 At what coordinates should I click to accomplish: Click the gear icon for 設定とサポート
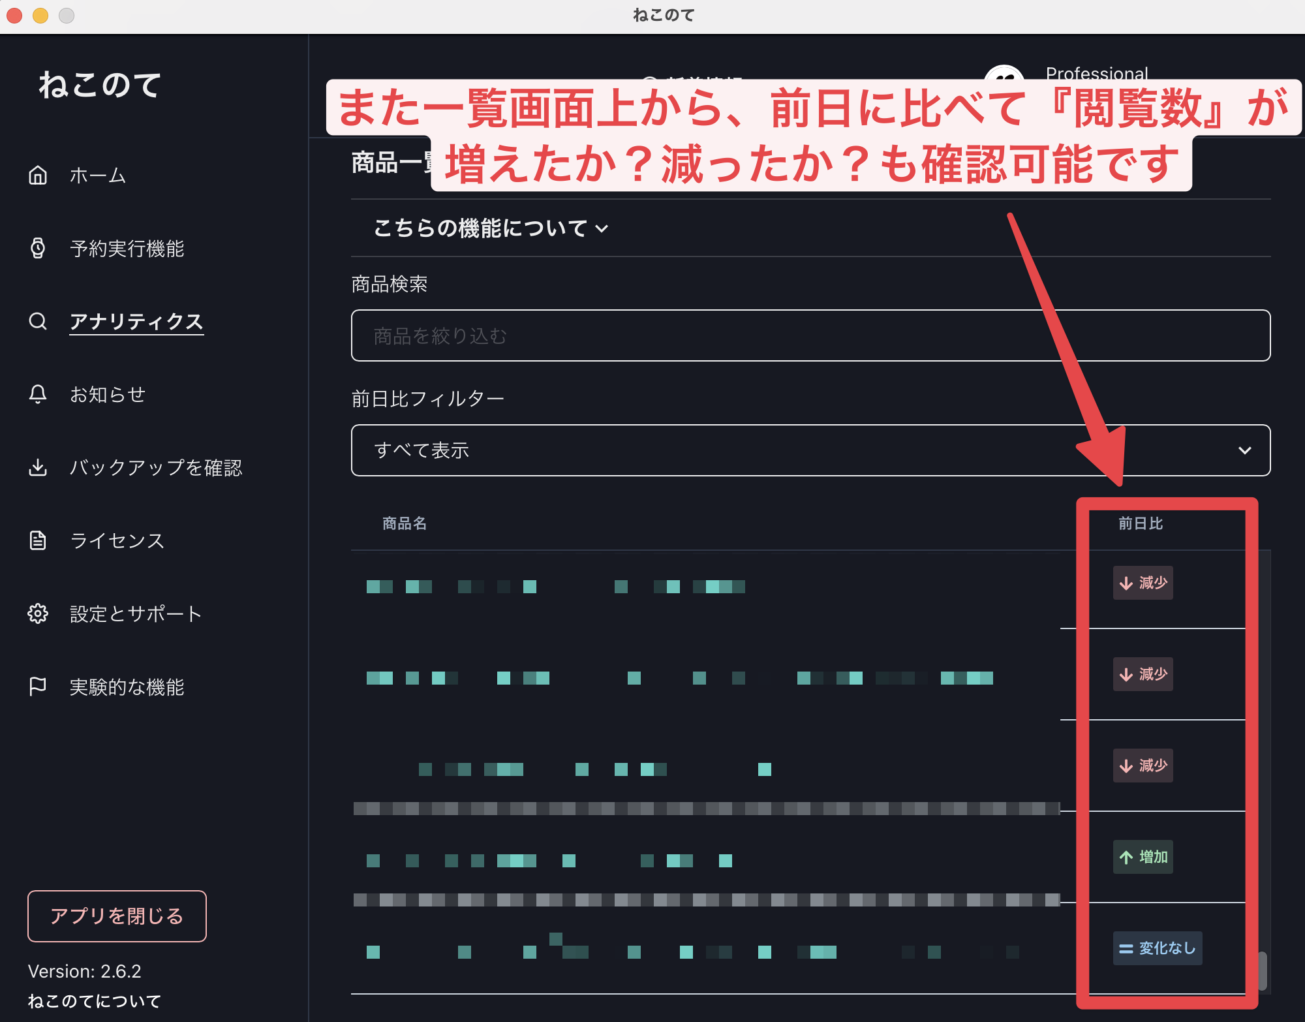tap(38, 613)
